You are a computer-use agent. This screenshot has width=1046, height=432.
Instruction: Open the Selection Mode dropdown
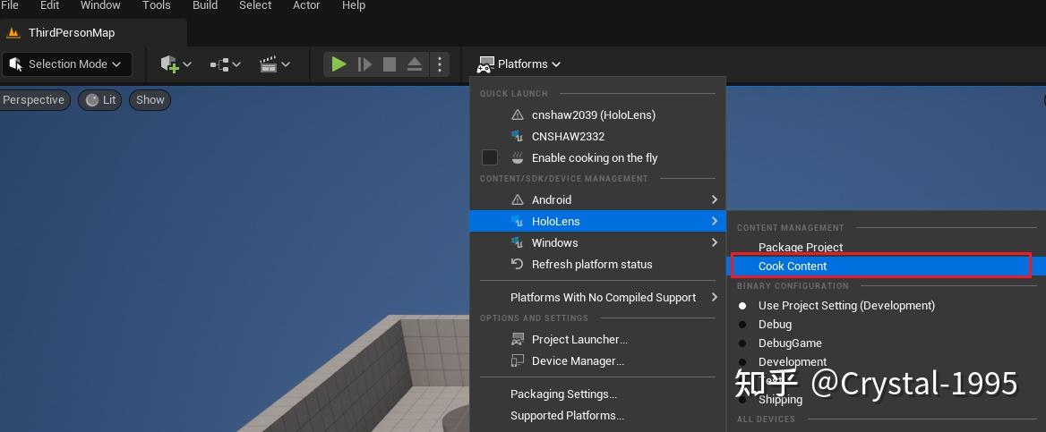click(x=67, y=64)
